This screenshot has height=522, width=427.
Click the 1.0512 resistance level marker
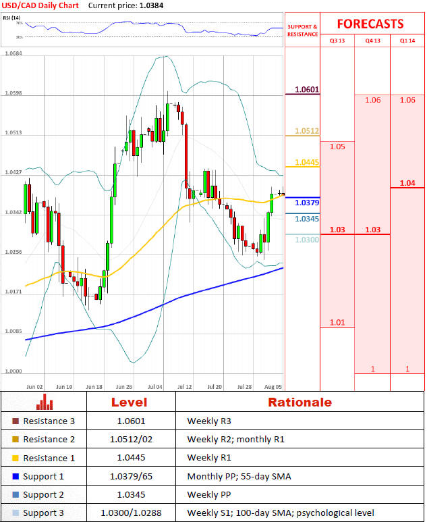(x=307, y=131)
